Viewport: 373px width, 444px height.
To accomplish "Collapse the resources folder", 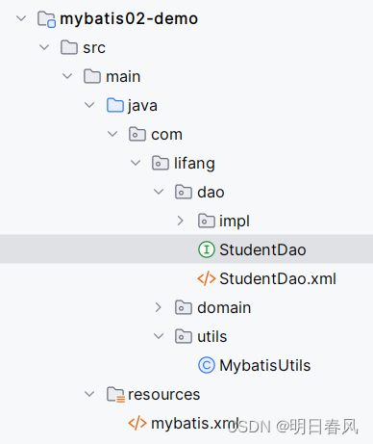I will point(89,394).
